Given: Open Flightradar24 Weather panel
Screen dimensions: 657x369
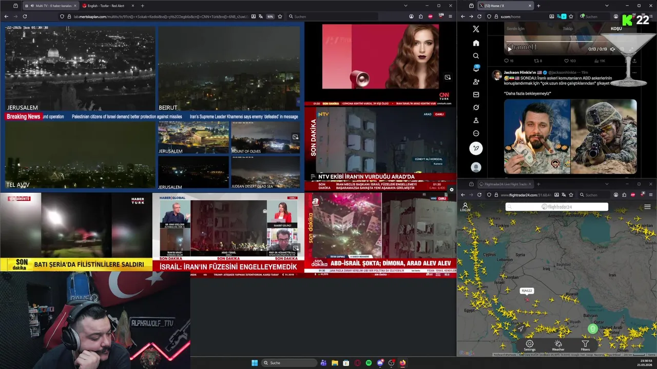Looking at the screenshot, I should click(x=558, y=345).
